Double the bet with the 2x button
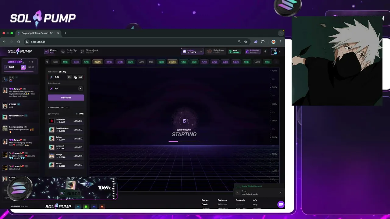Viewport: 390px width, 219px height. click(x=75, y=77)
